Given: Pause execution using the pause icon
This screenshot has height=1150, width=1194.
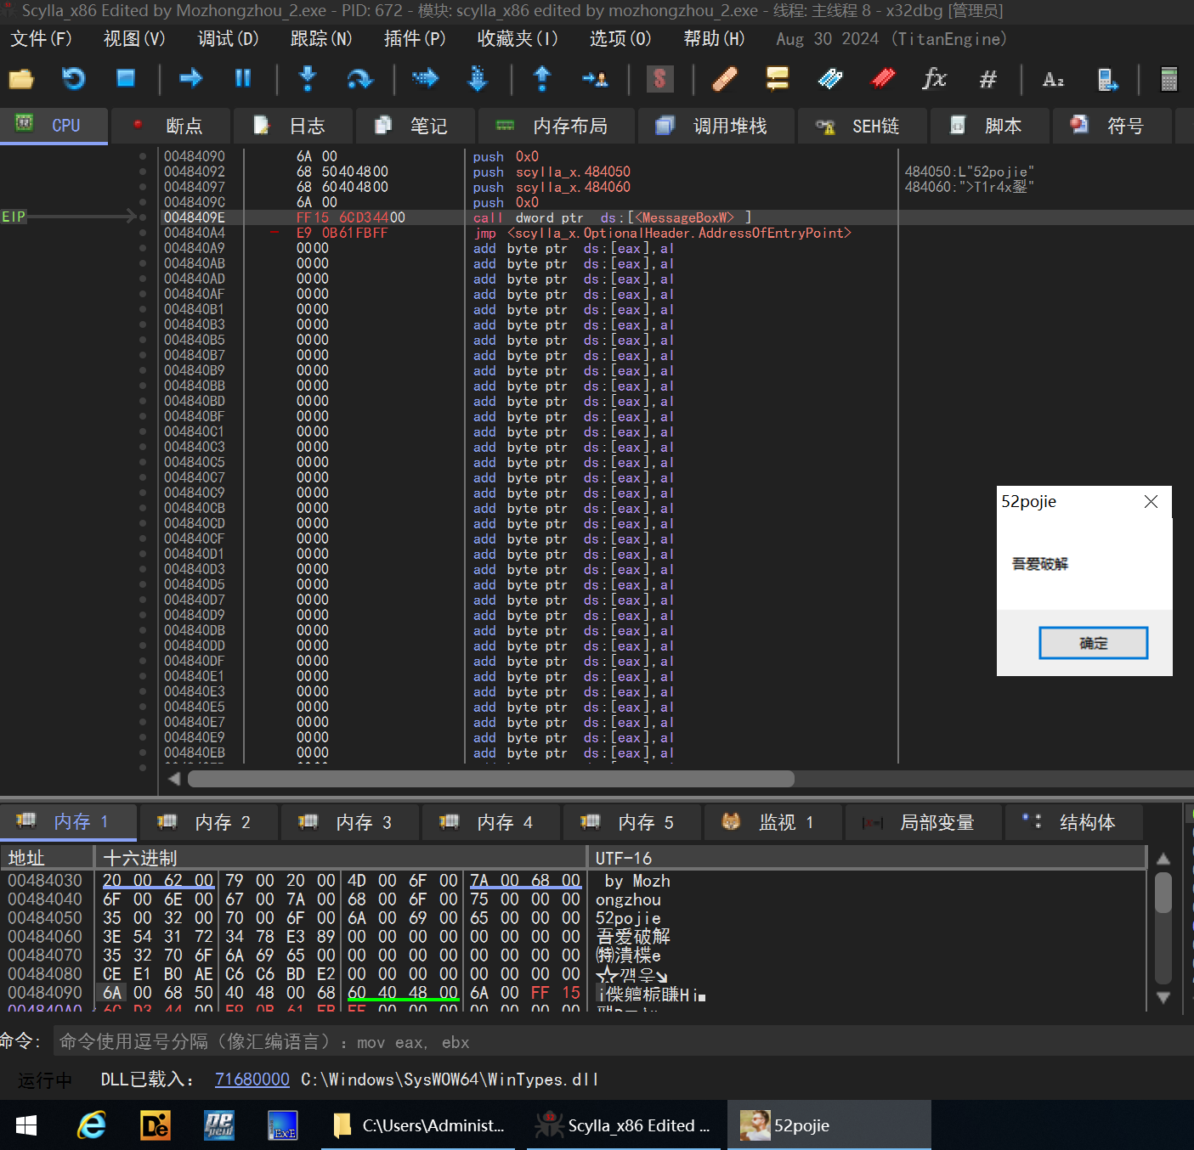Looking at the screenshot, I should pos(243,79).
